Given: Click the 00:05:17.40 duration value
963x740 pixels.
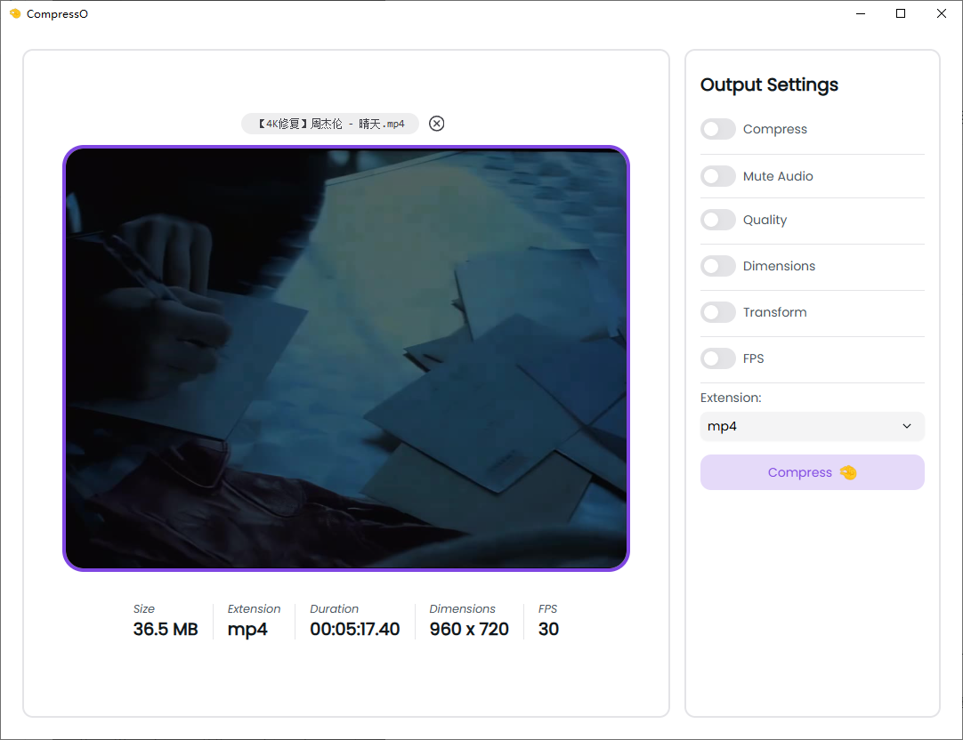Looking at the screenshot, I should point(354,630).
